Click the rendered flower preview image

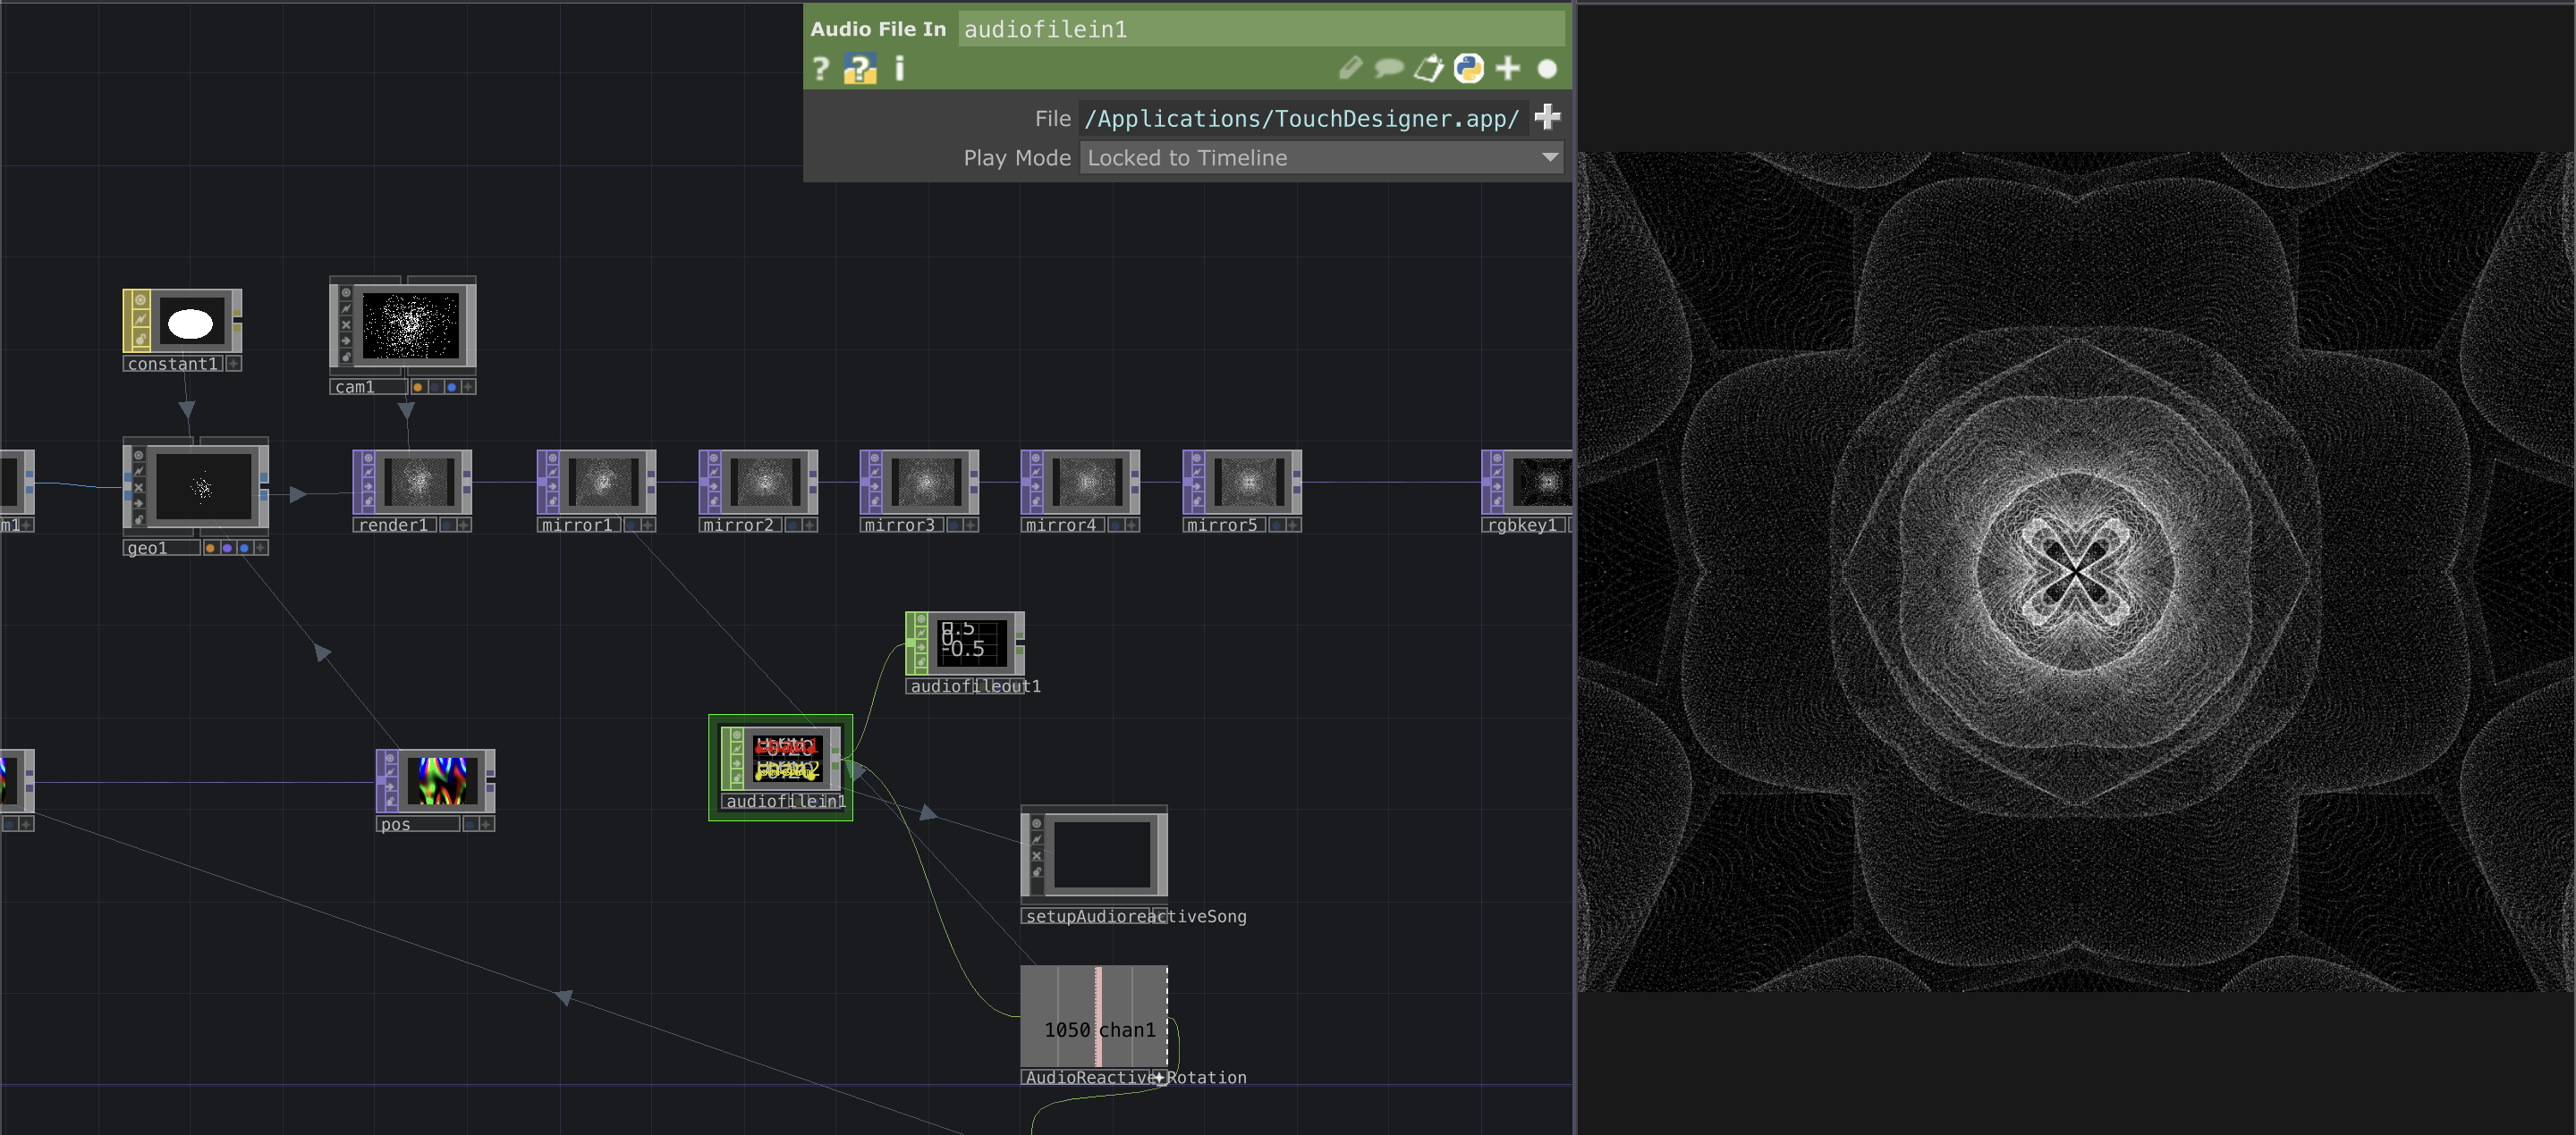tap(2075, 571)
